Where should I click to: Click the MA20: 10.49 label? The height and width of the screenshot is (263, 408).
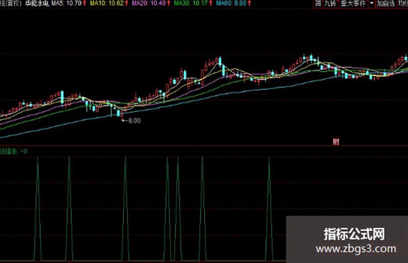tap(149, 3)
